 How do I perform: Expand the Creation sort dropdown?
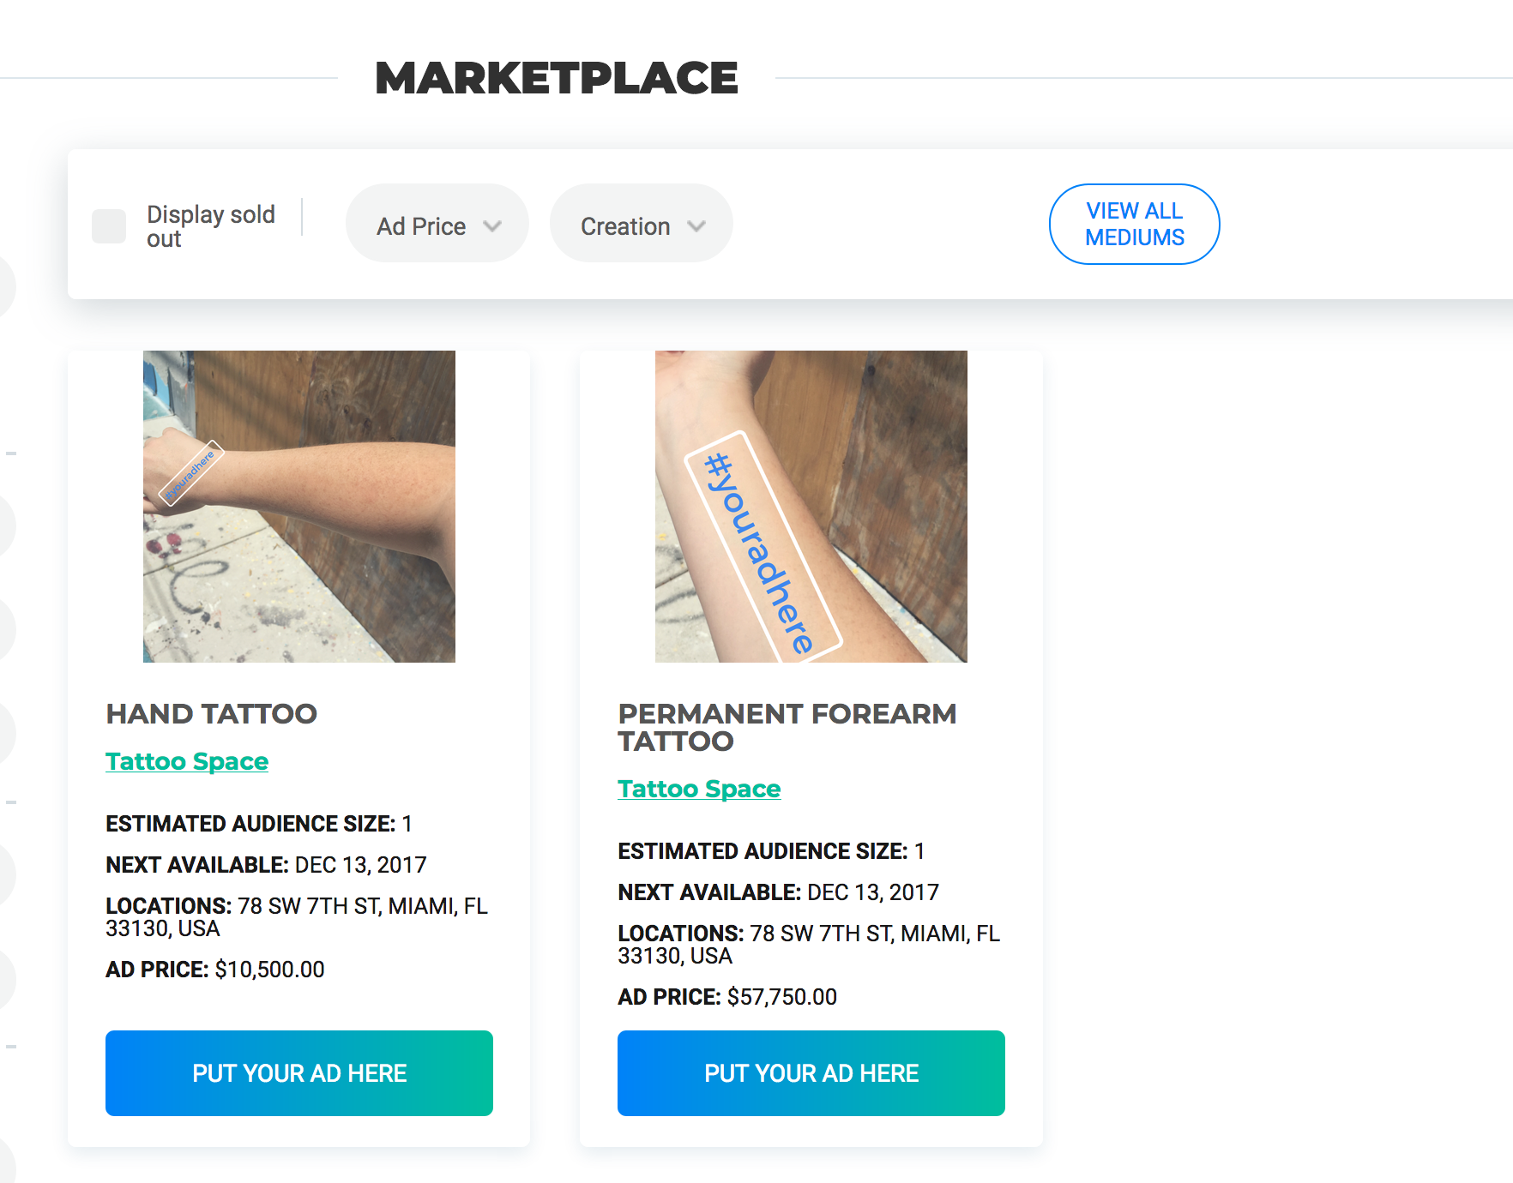click(641, 226)
